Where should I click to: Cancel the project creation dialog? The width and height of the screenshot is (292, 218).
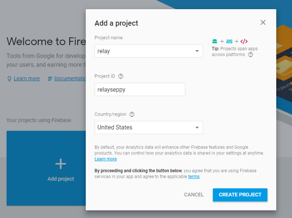194,195
